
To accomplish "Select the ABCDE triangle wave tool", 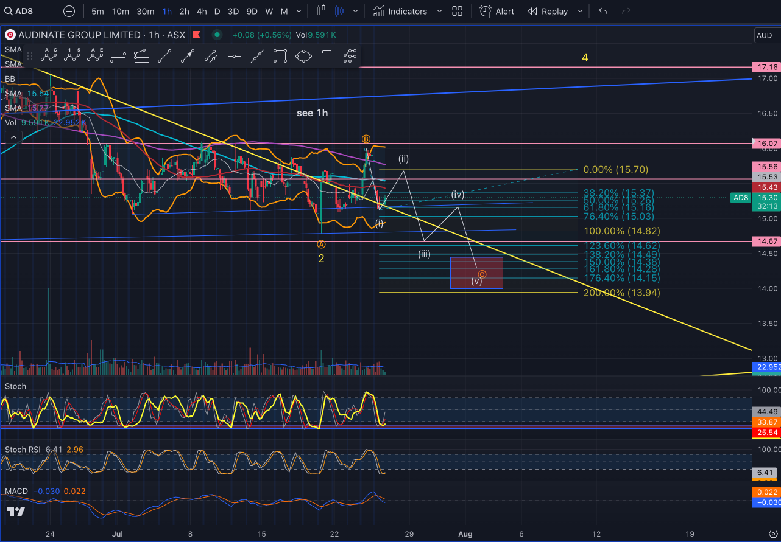I will click(x=96, y=57).
